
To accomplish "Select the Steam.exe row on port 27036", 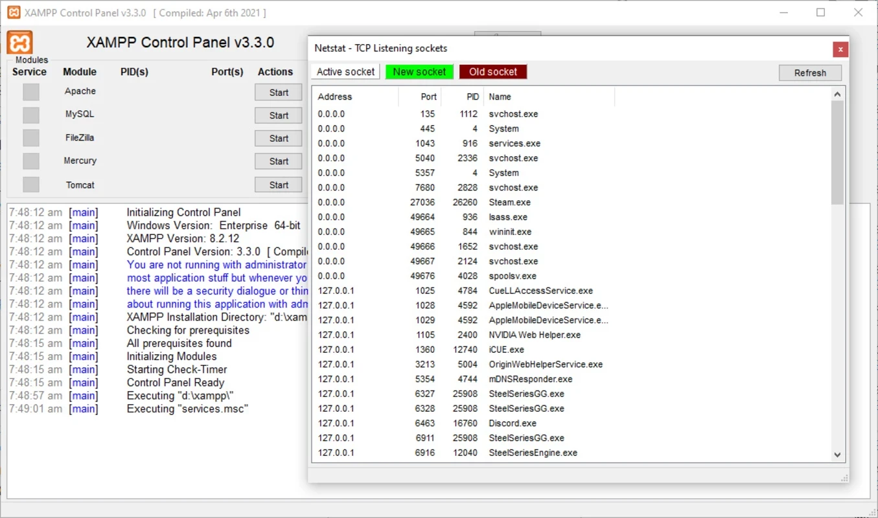I will pyautogui.click(x=509, y=202).
